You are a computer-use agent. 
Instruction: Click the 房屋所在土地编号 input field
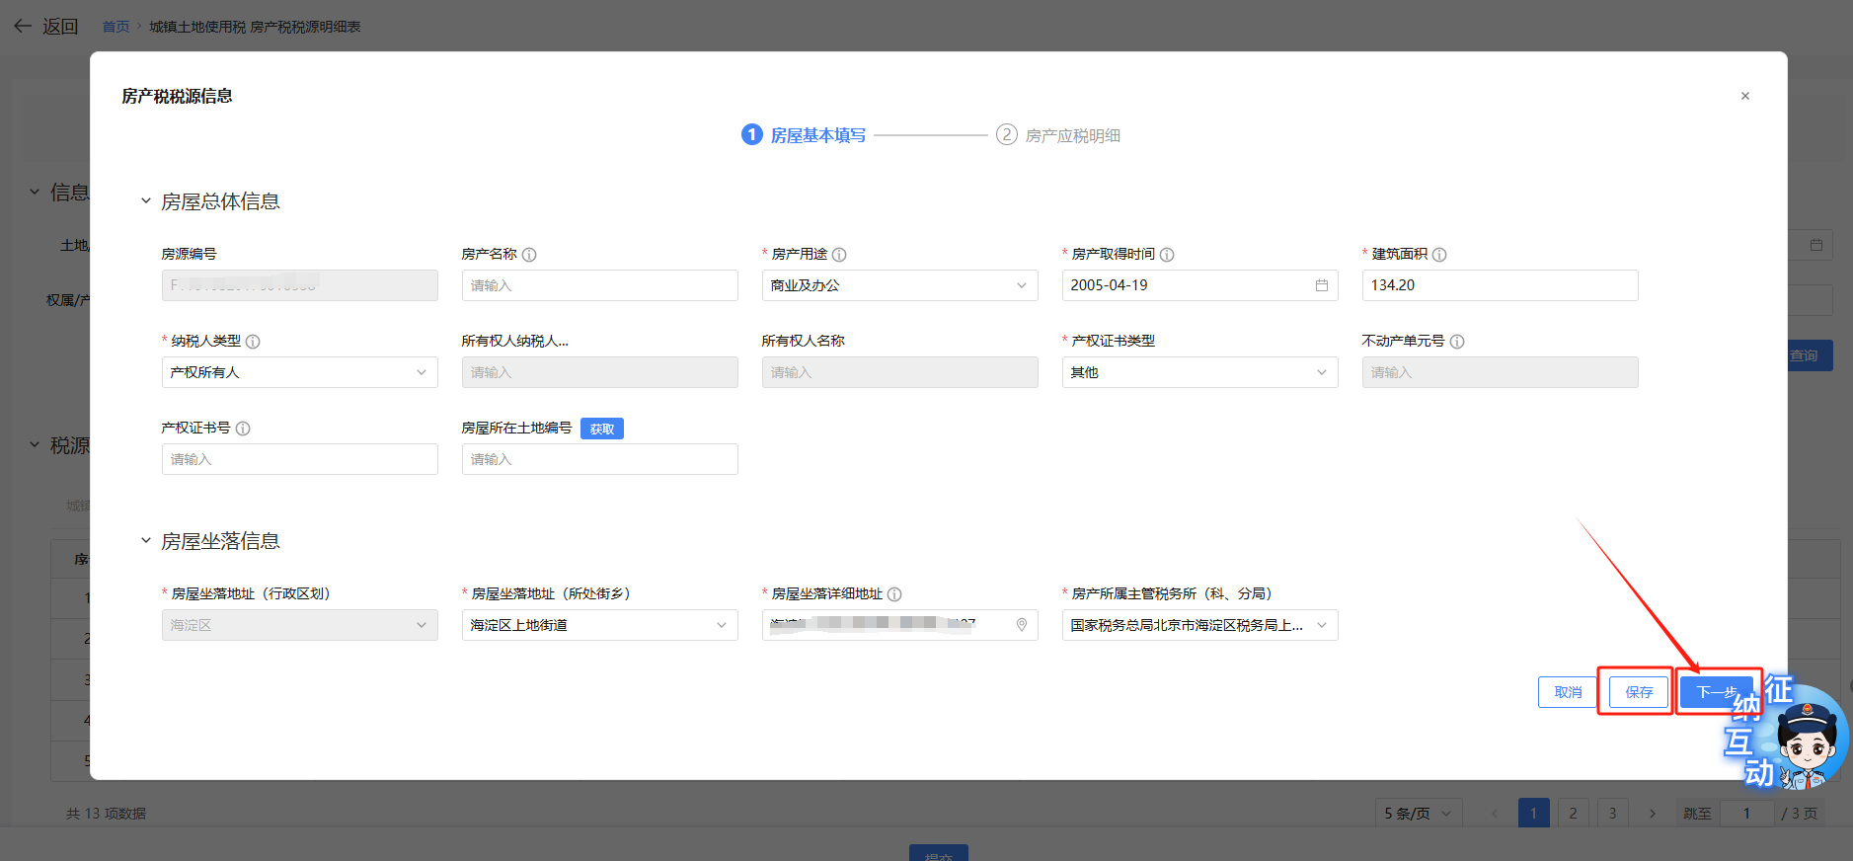[599, 459]
